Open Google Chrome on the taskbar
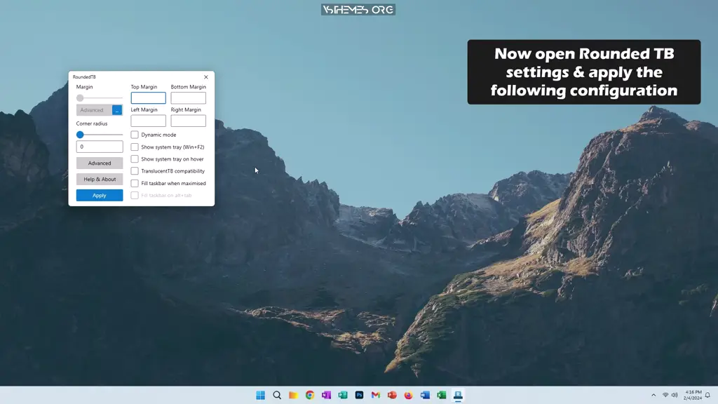718x404 pixels. (x=309, y=395)
